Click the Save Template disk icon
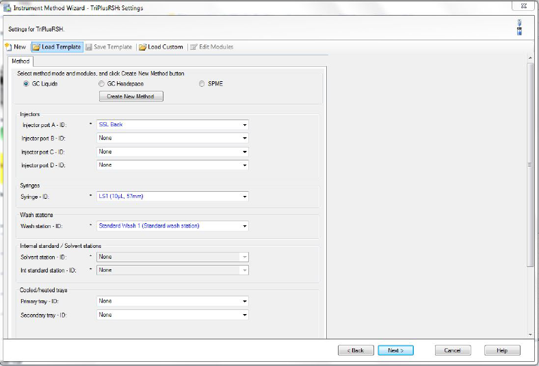The width and height of the screenshot is (539, 366). point(89,47)
